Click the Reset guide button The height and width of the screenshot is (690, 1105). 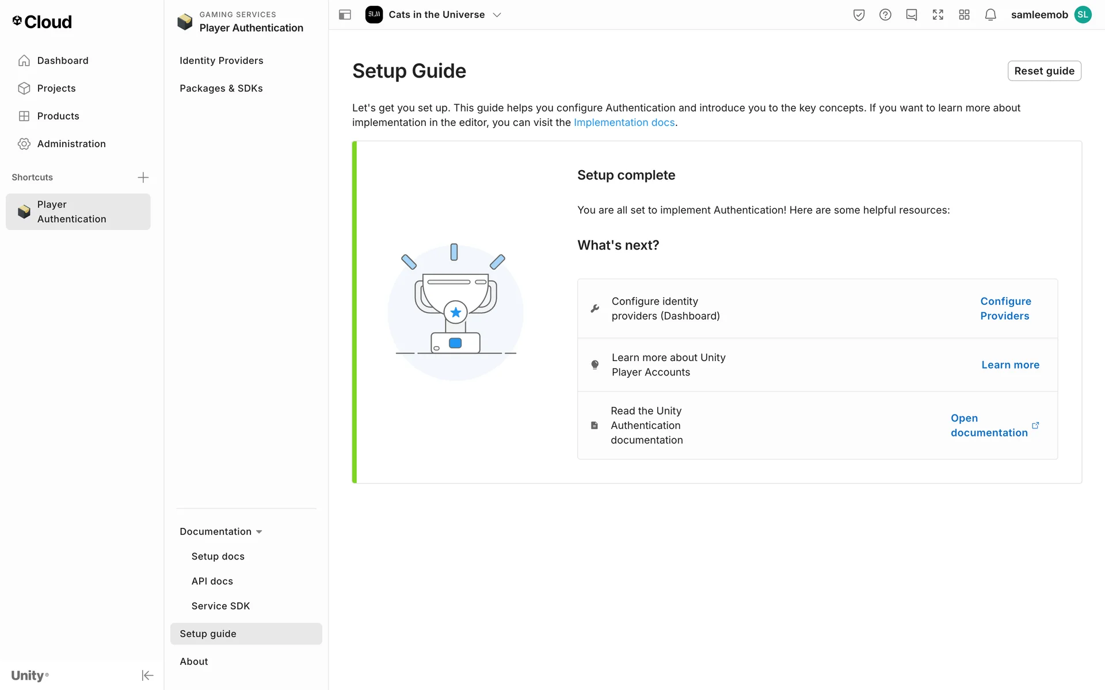pyautogui.click(x=1044, y=71)
